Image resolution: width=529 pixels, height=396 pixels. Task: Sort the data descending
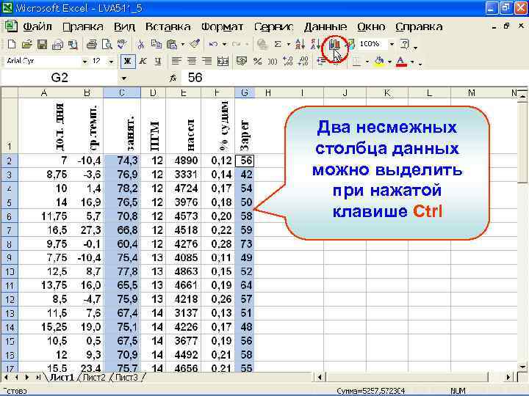[315, 44]
